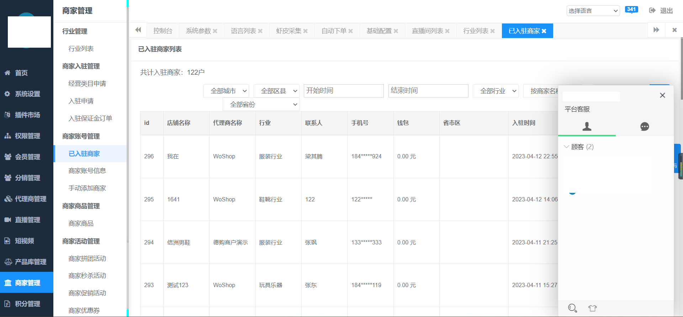This screenshot has height=317, width=683.
Task: Switch to the 语言列表 tab
Action: coord(243,31)
